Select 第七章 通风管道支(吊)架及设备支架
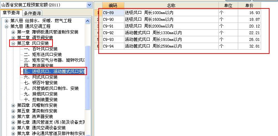278x136 pixels. click(51, 122)
